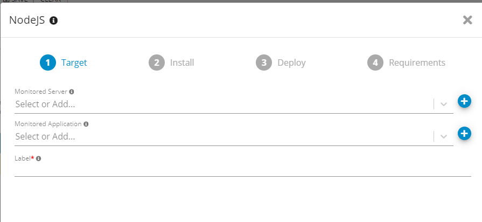Image resolution: width=482 pixels, height=222 pixels.
Task: Add a new Monitored Server
Action: 464,101
